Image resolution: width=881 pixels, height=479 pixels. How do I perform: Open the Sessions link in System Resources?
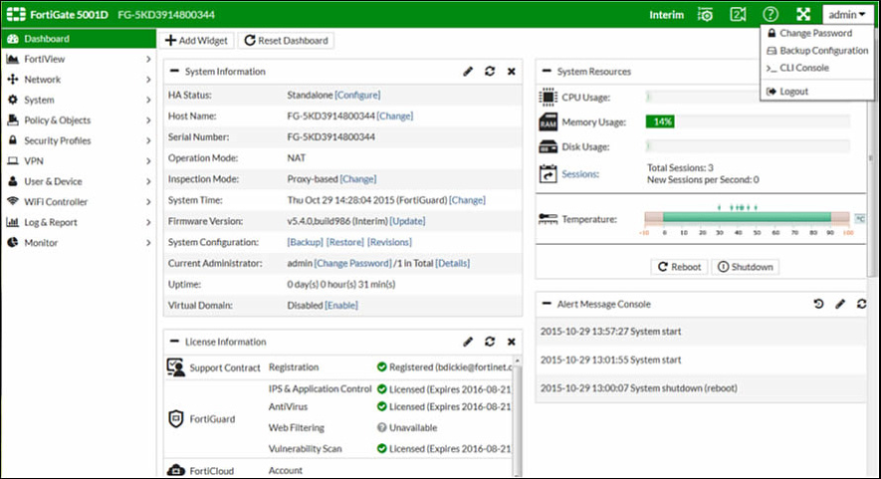[x=580, y=174]
